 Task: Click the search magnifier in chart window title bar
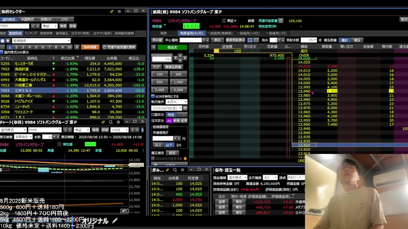pyautogui.click(x=111, y=122)
